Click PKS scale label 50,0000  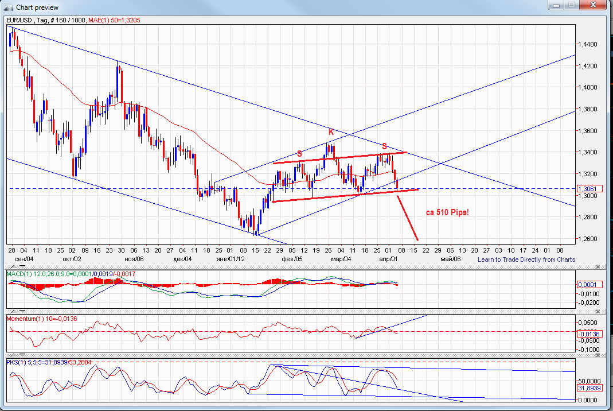point(589,381)
